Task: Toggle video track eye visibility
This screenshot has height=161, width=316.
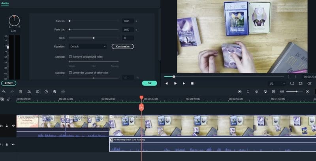Action: coord(13,126)
